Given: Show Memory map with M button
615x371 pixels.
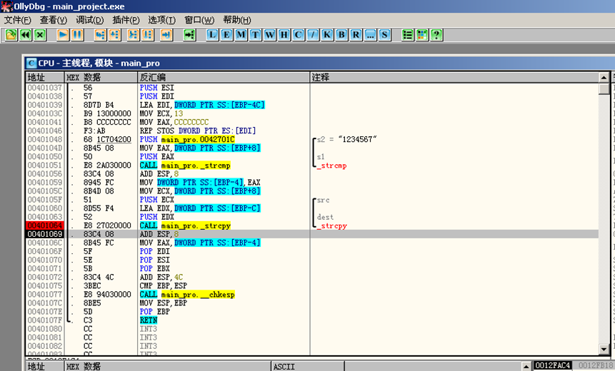Looking at the screenshot, I should [241, 34].
